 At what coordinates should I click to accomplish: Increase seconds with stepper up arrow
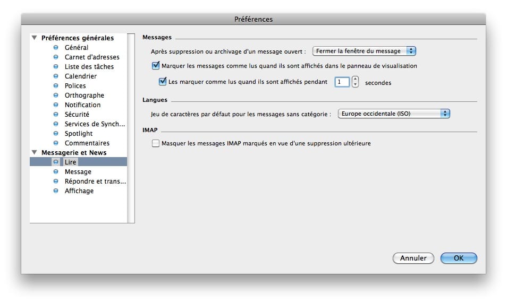(x=355, y=79)
